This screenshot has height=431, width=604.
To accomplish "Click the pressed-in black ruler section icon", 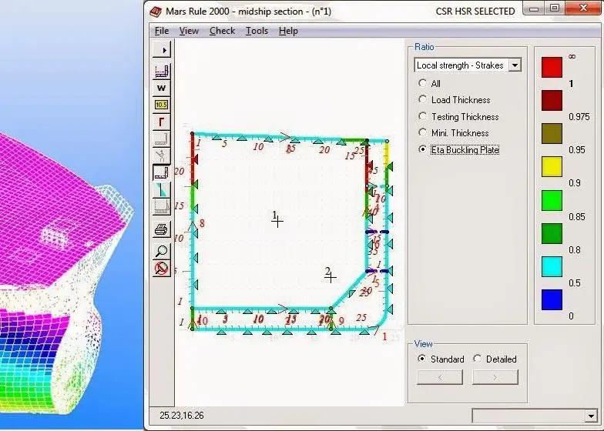I will [x=162, y=172].
